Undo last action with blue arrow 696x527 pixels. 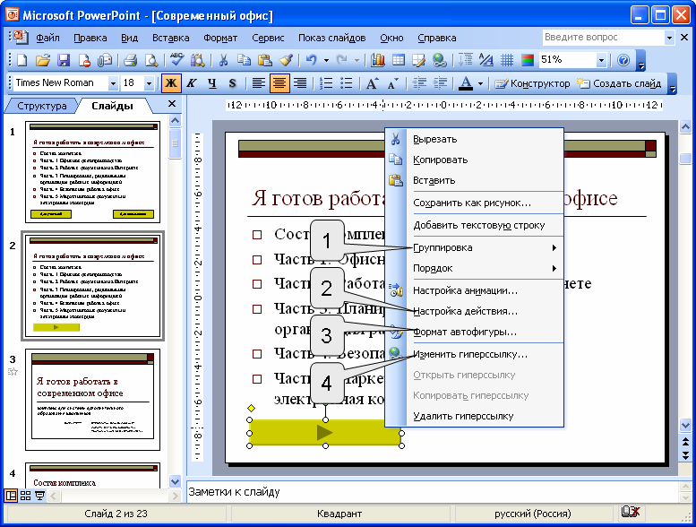coord(311,60)
